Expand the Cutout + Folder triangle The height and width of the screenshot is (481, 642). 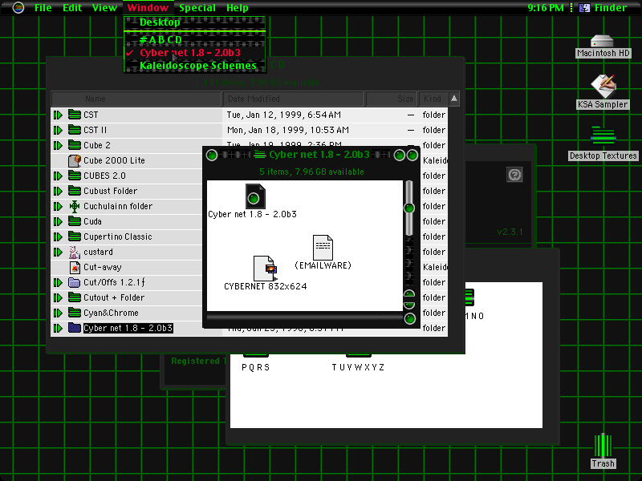click(58, 297)
